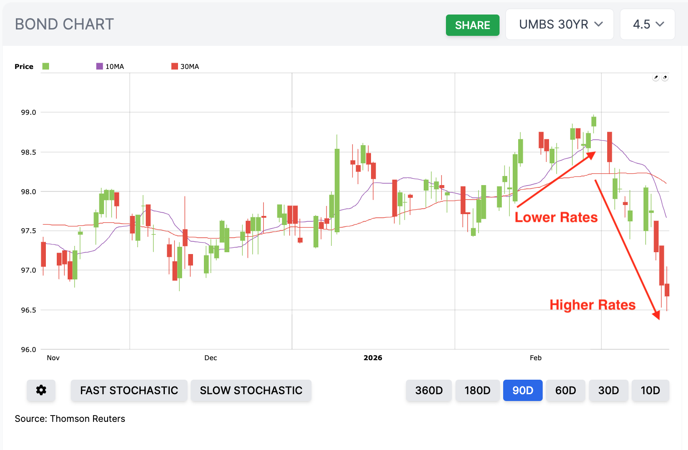Select the eraser tool on chart
This screenshot has width=688, height=450.
click(665, 78)
